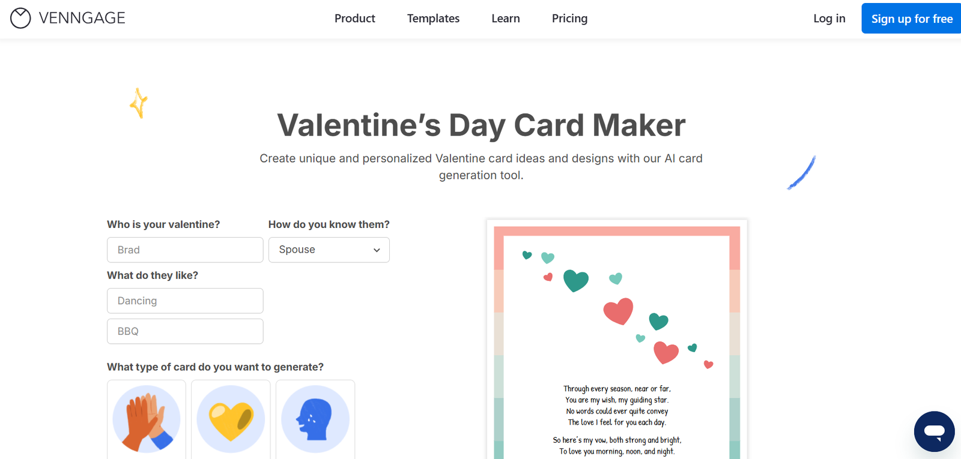Image resolution: width=961 pixels, height=459 pixels.
Task: Click the BBQ interest input field
Action: [185, 331]
